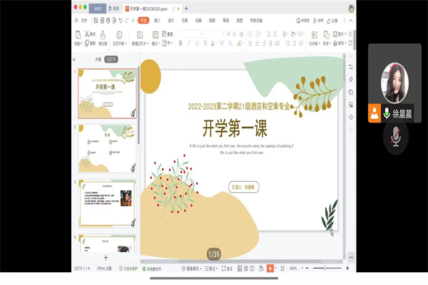Click the Cut scissors icon

(x=87, y=33)
